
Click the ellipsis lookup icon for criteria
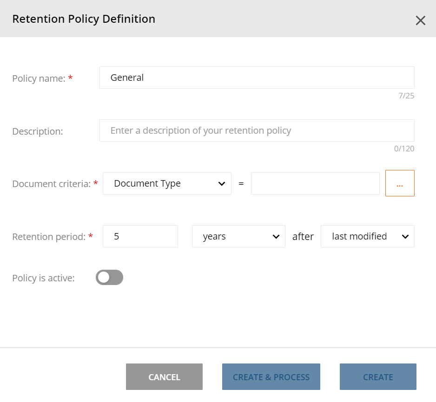pos(400,183)
